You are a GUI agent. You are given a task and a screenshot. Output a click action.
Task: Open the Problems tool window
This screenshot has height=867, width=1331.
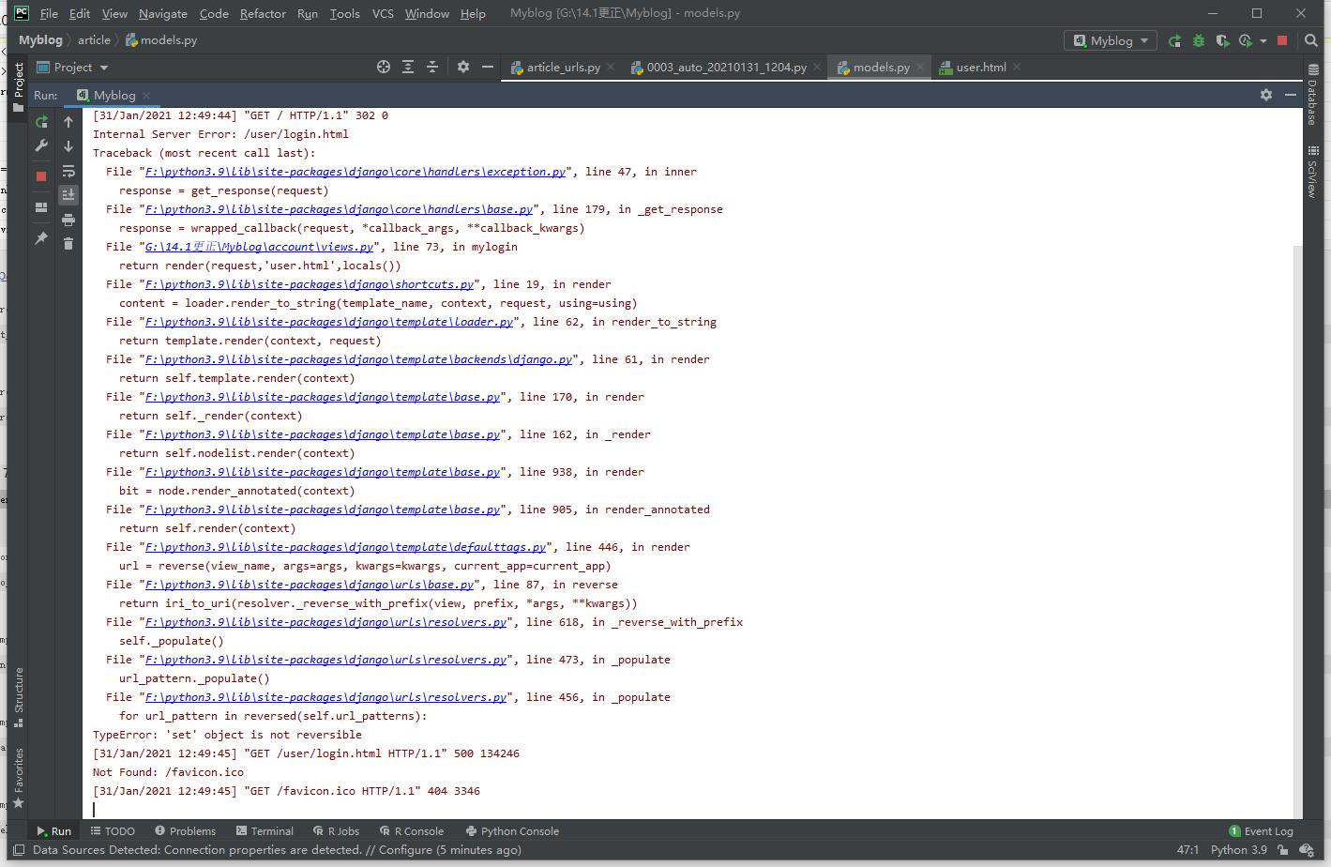coord(185,831)
